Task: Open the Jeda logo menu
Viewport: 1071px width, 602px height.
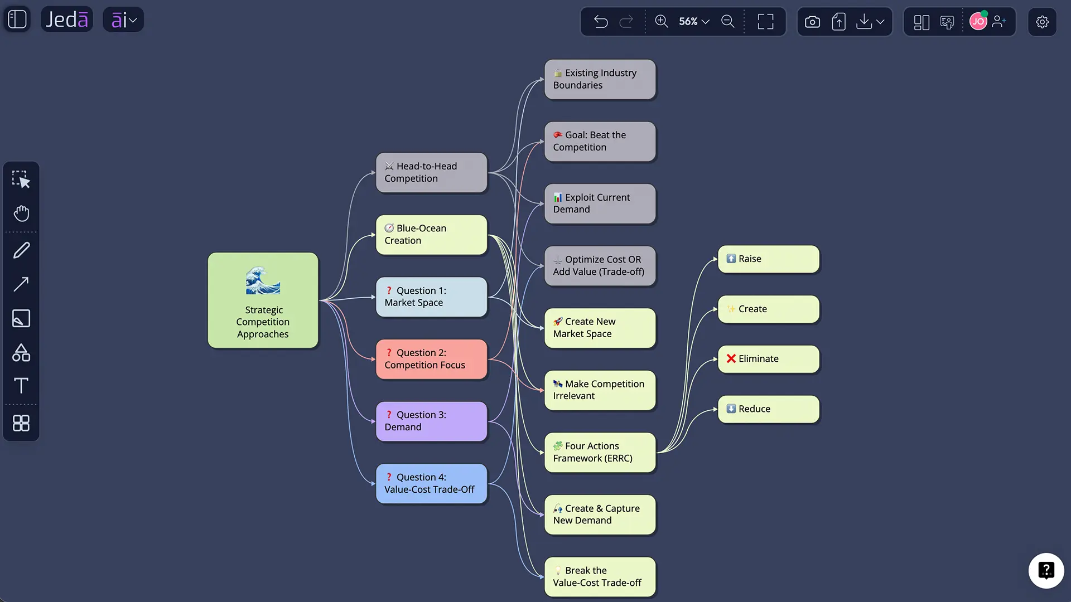Action: point(67,20)
